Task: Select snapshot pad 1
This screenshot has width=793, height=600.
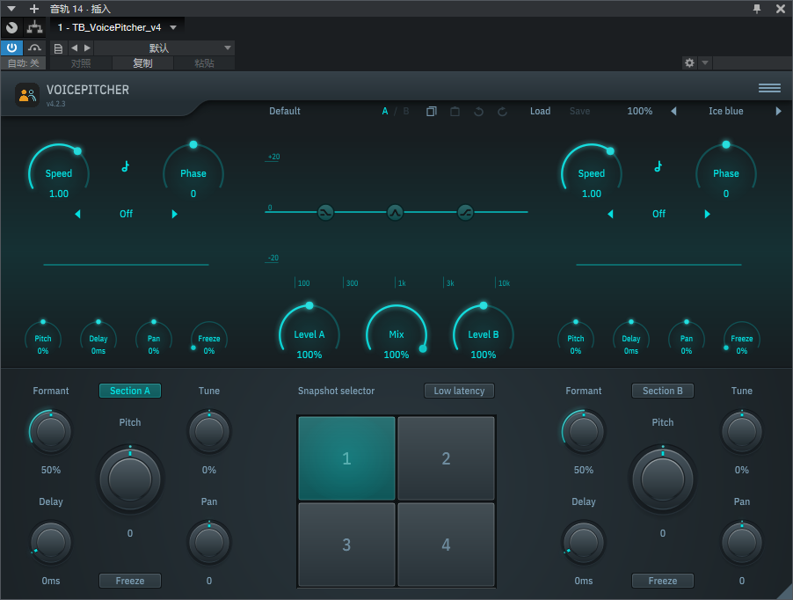Action: 346,458
